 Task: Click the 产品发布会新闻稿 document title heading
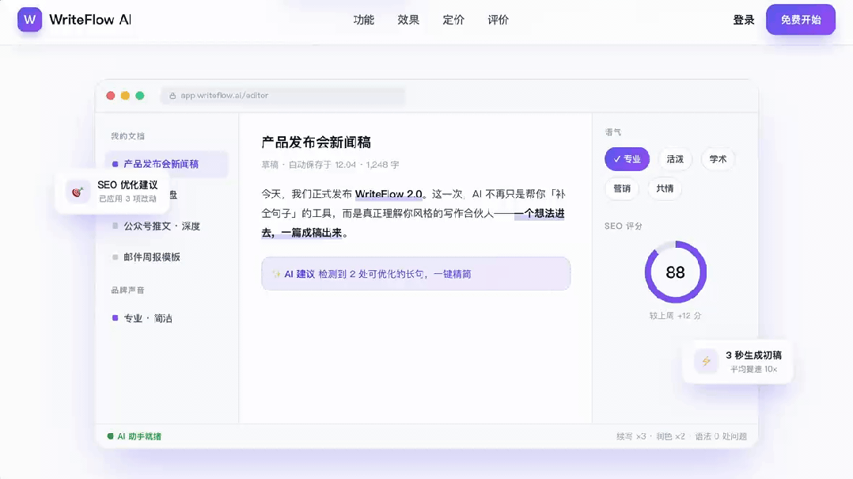316,143
